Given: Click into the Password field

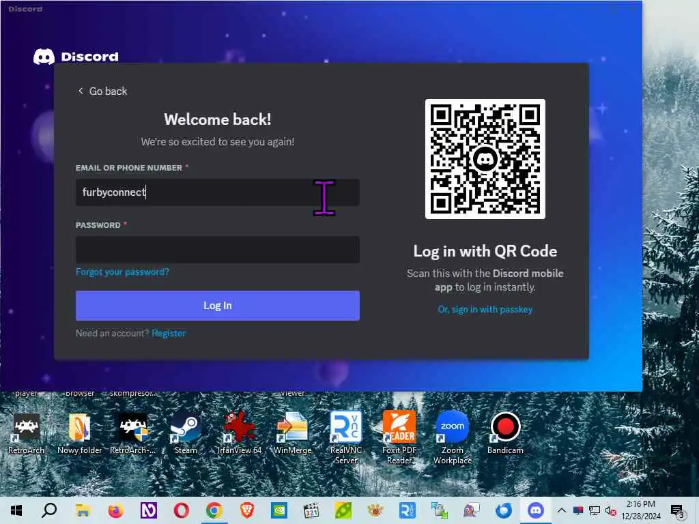Looking at the screenshot, I should tap(218, 250).
